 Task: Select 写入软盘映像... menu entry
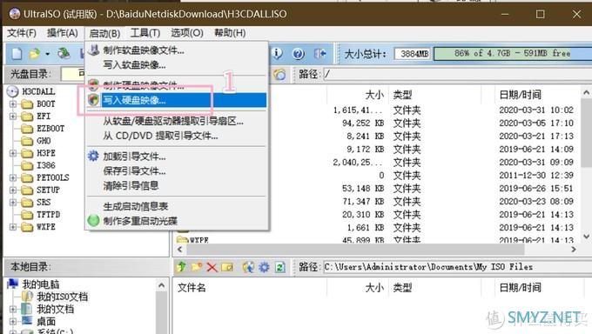pos(177,65)
